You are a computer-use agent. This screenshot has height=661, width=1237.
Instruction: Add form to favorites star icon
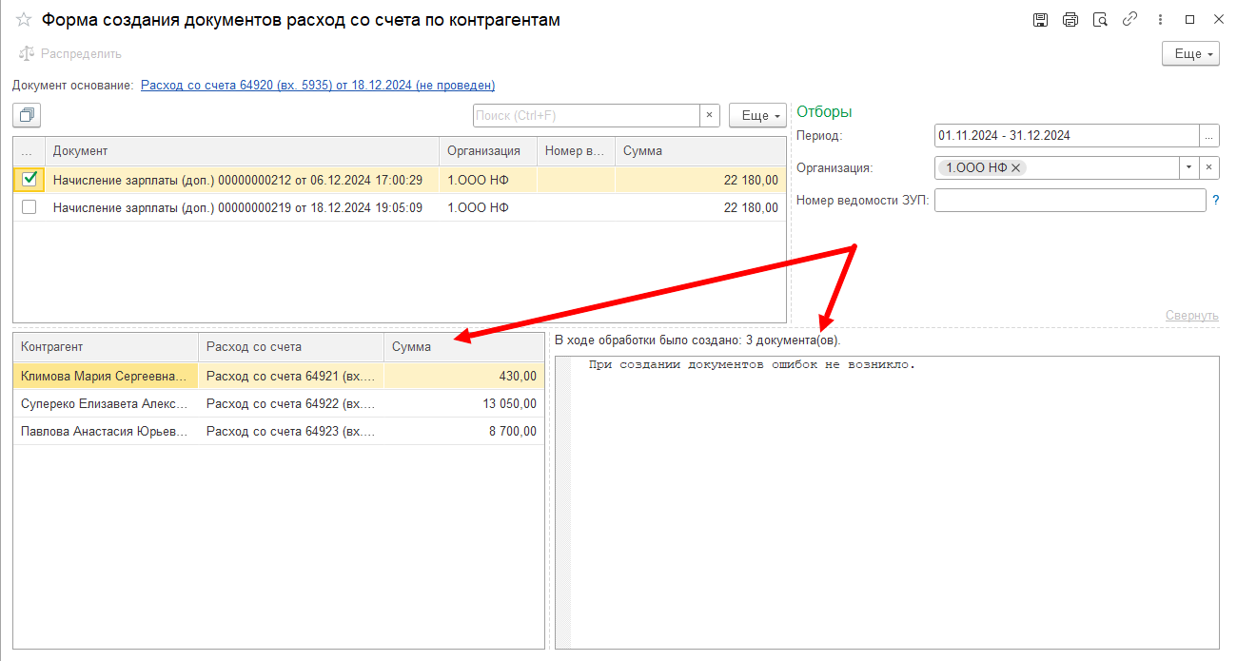pos(24,20)
